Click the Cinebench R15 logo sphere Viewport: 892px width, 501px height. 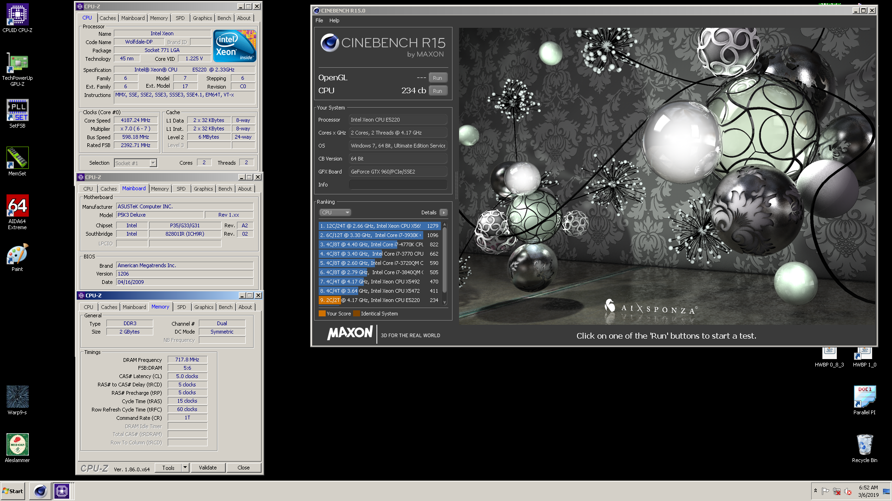click(329, 43)
